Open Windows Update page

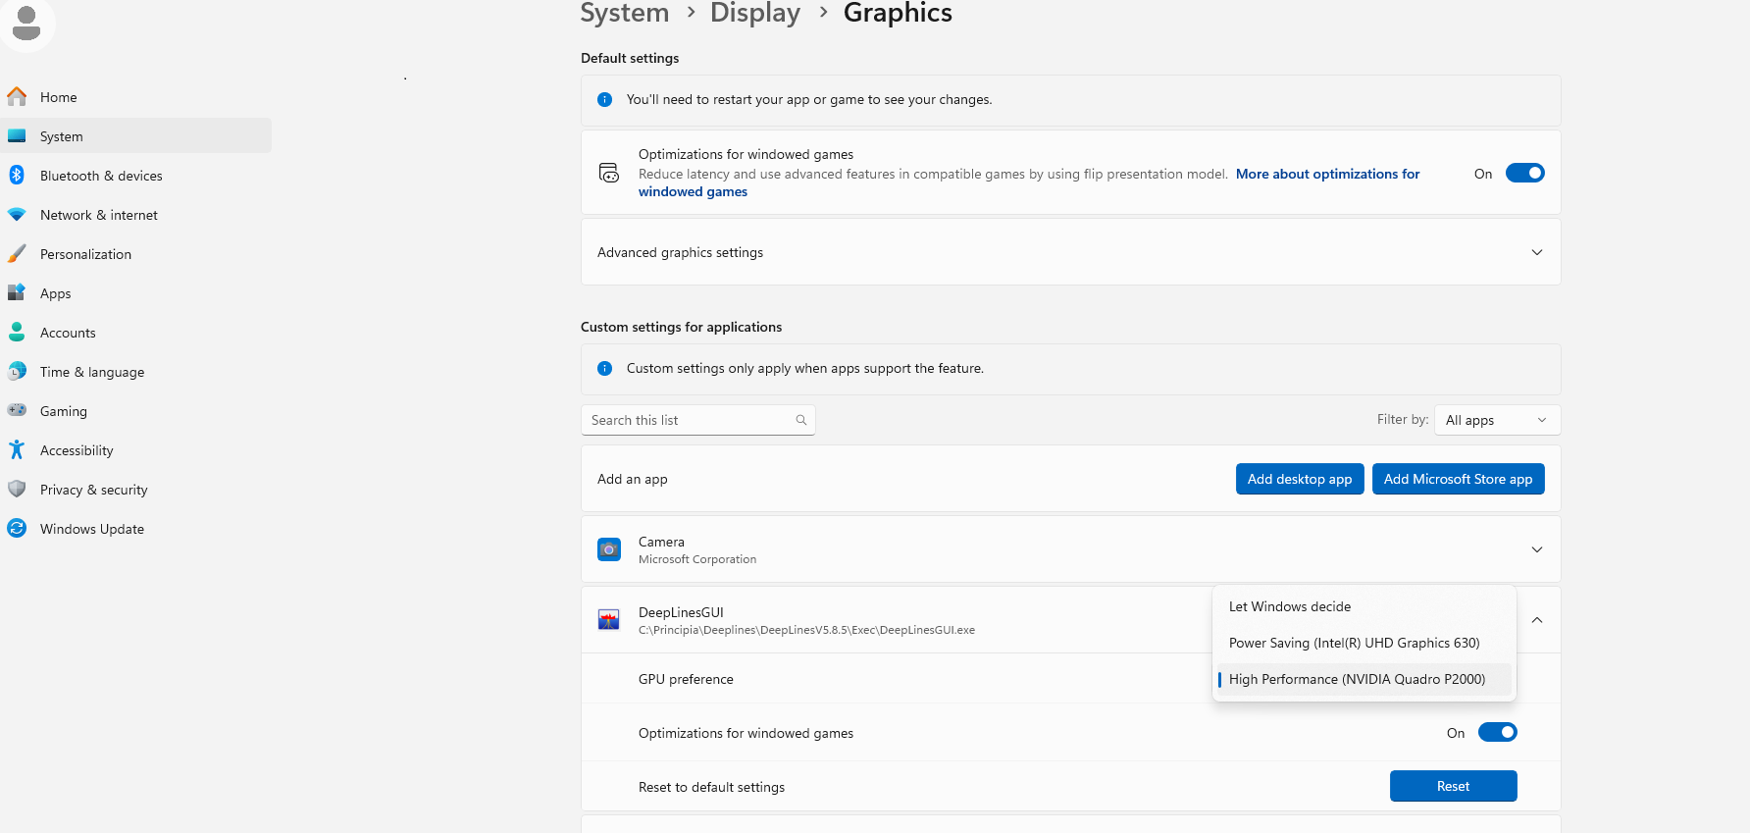click(92, 529)
